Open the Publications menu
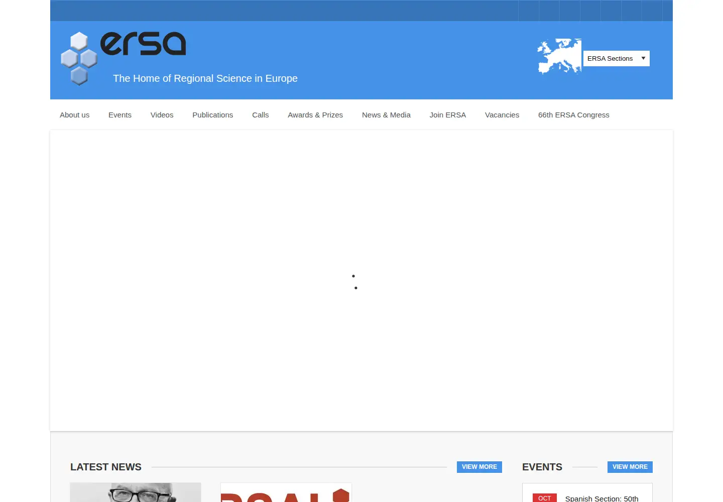 (213, 115)
